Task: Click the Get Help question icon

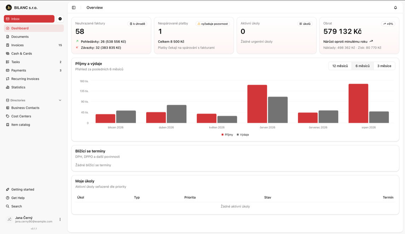Action: coord(7,198)
